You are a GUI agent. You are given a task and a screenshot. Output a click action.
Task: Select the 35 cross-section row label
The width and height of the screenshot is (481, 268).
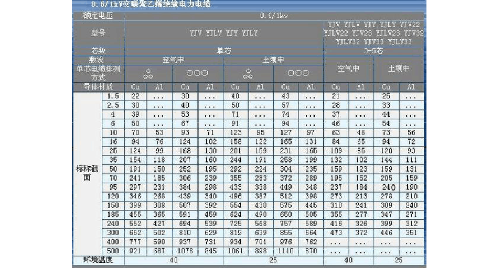pos(113,160)
